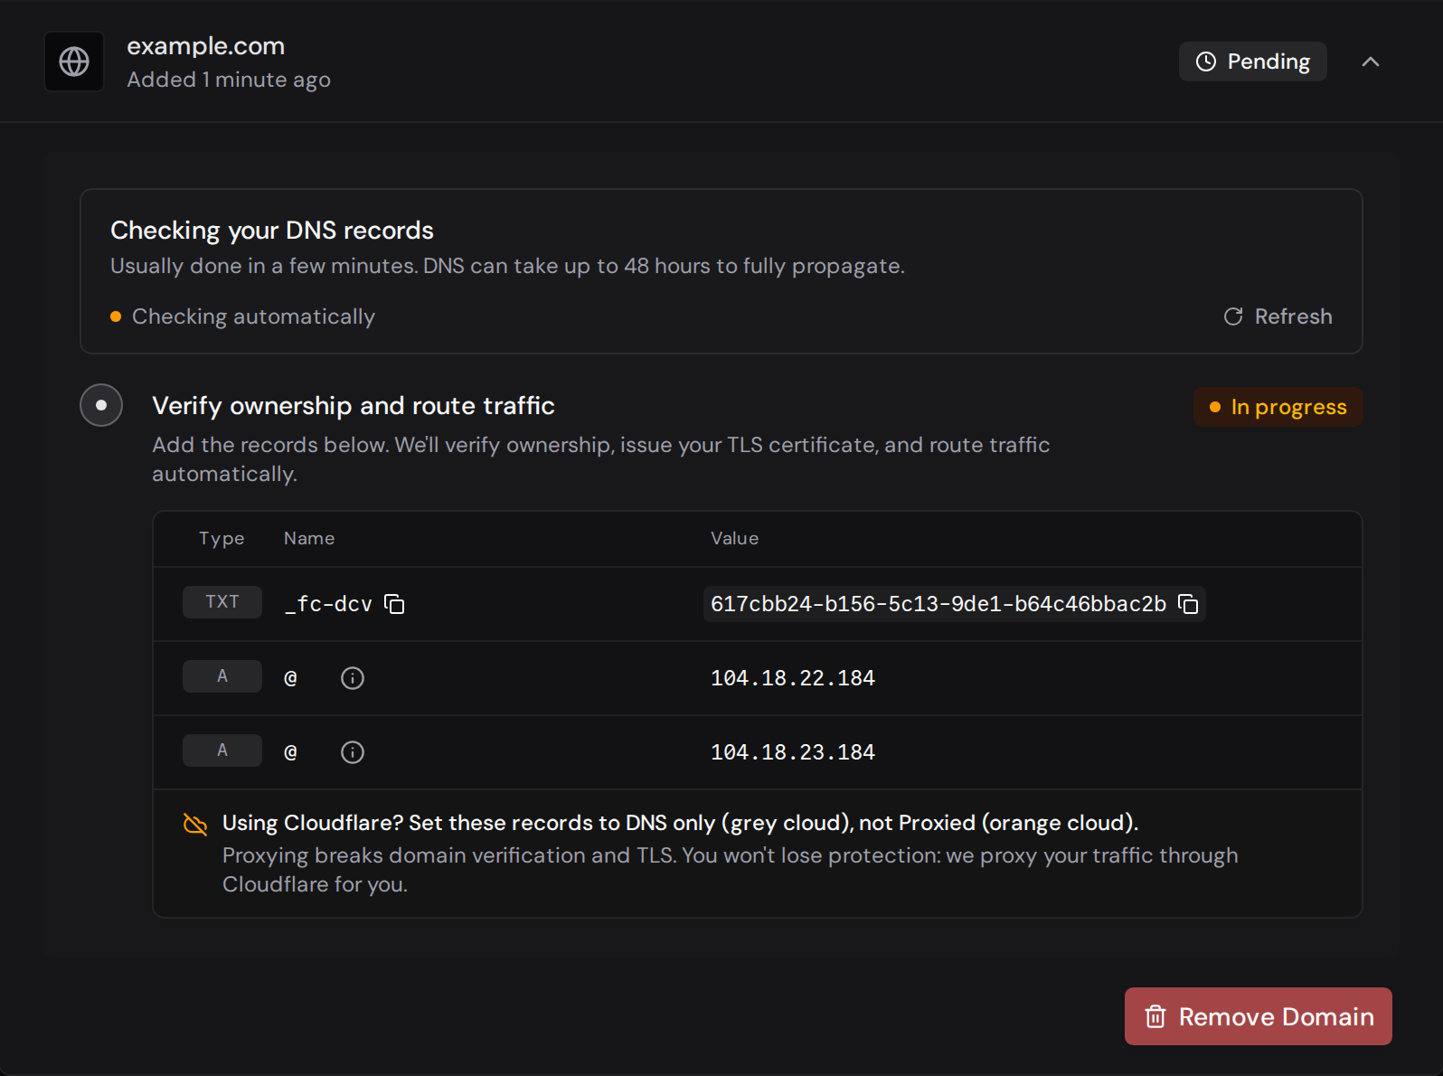Collapse the example.com domain panel
Image resolution: width=1443 pixels, height=1076 pixels.
point(1371,61)
